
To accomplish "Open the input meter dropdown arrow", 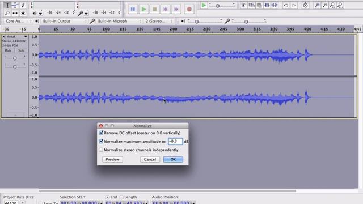I will pyautogui.click(x=86, y=14).
